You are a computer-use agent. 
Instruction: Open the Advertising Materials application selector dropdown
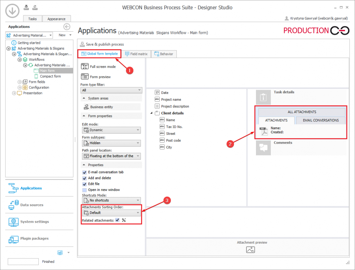(x=29, y=35)
